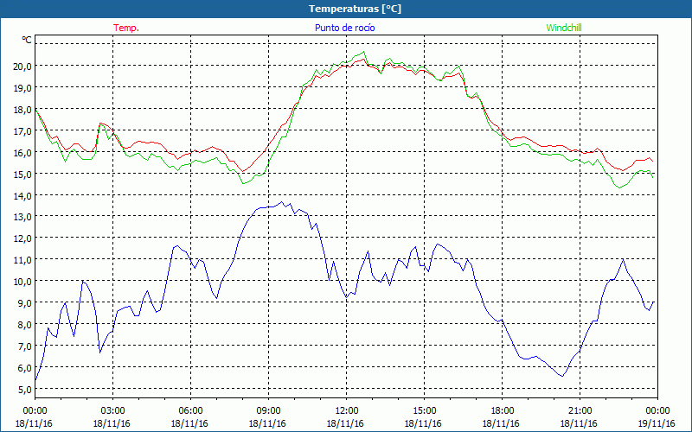Click the green windchill peak near 12:40
Screen dimensions: 692x432
click(363, 52)
